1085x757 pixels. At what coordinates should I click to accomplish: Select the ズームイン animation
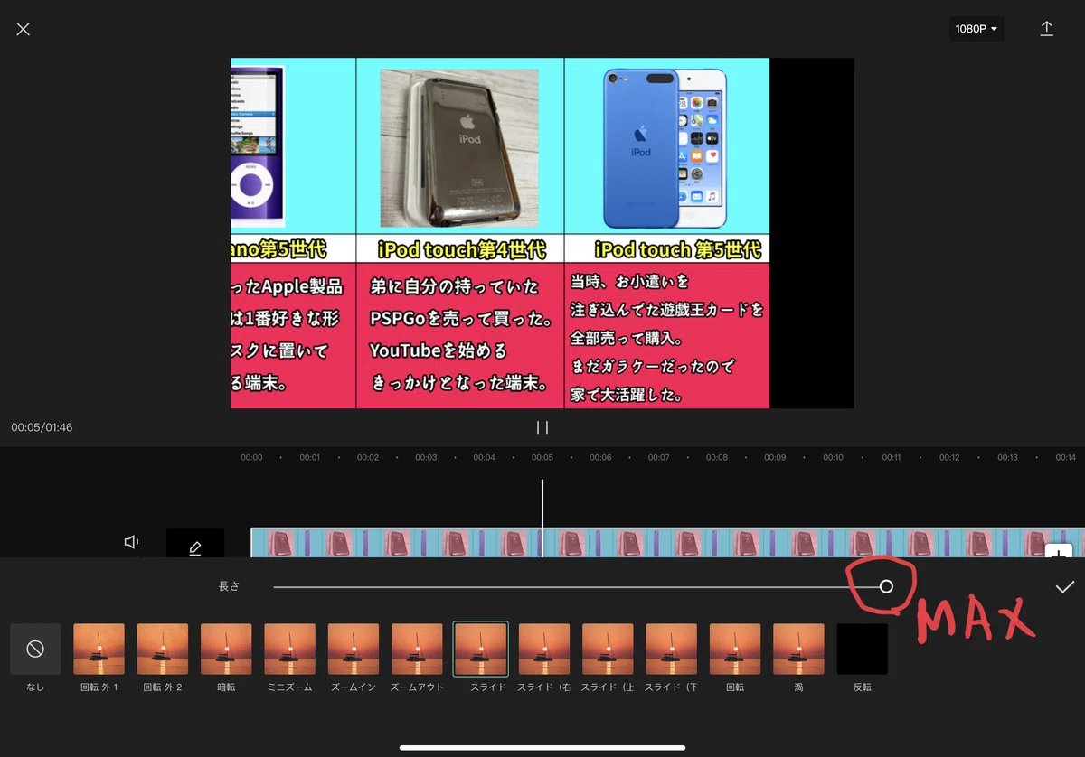[354, 649]
